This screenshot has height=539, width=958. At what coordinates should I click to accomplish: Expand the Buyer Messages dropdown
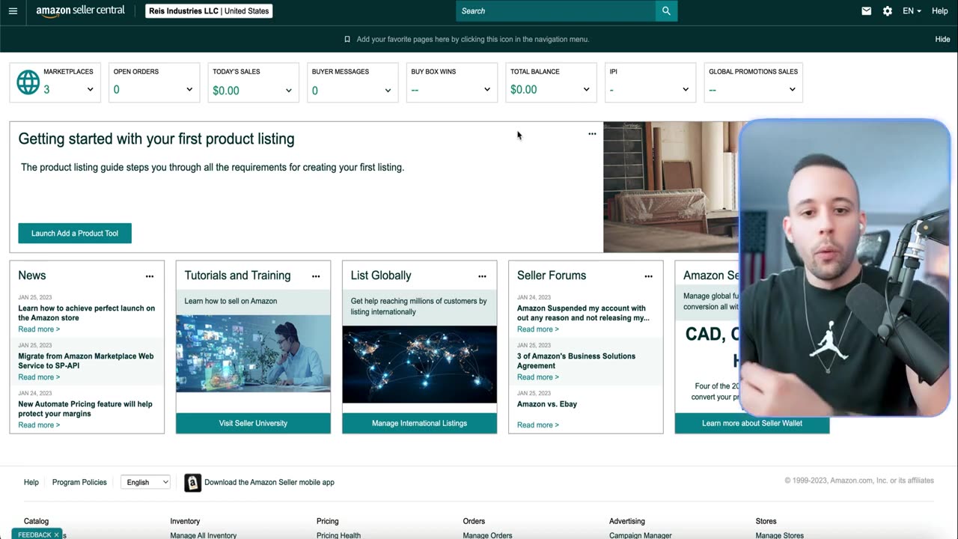coord(388,91)
